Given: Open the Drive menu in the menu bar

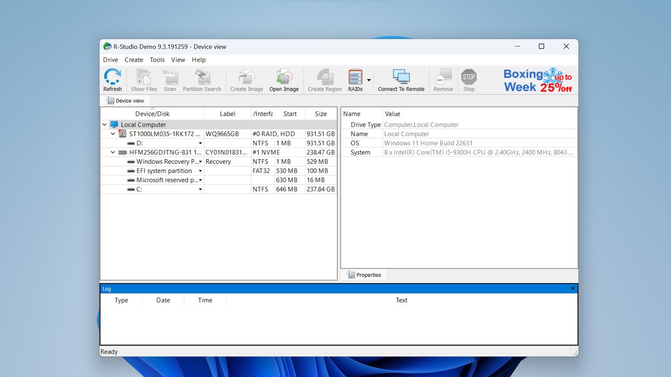Looking at the screenshot, I should tap(110, 59).
